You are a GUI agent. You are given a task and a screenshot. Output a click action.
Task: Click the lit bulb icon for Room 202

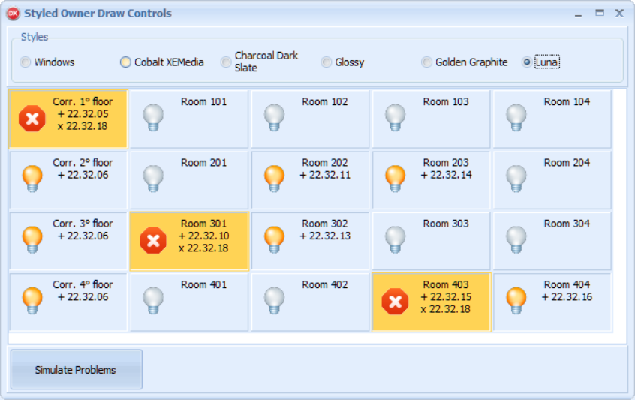coord(275,179)
